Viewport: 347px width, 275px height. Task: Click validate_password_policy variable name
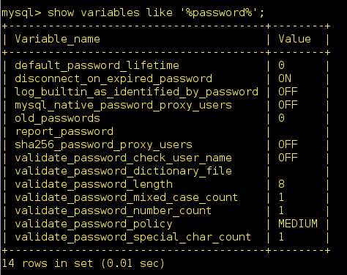click(94, 224)
